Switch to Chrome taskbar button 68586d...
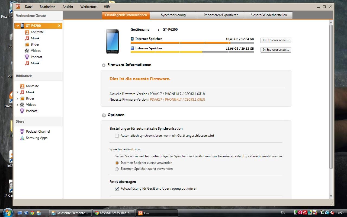Image resolution: width=347 pixels, height=217 pixels. click(113, 213)
